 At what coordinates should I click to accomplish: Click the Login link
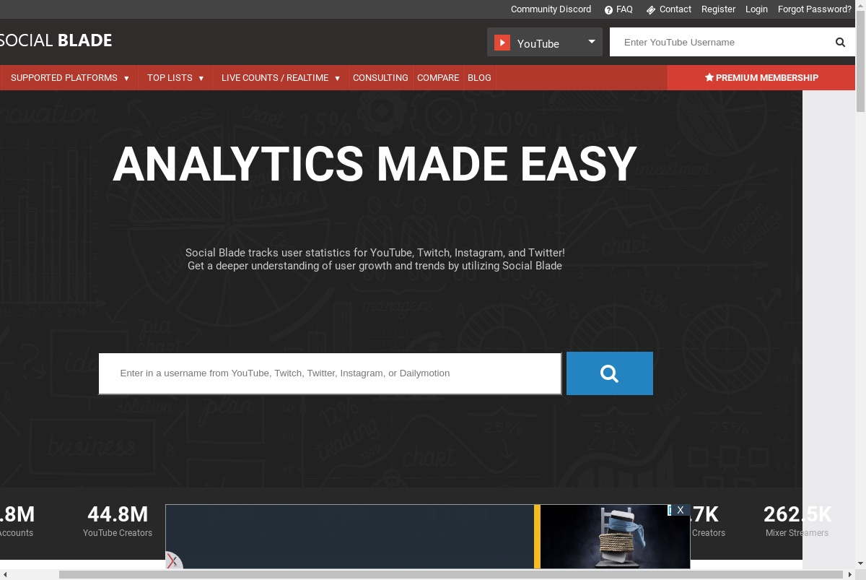[756, 9]
